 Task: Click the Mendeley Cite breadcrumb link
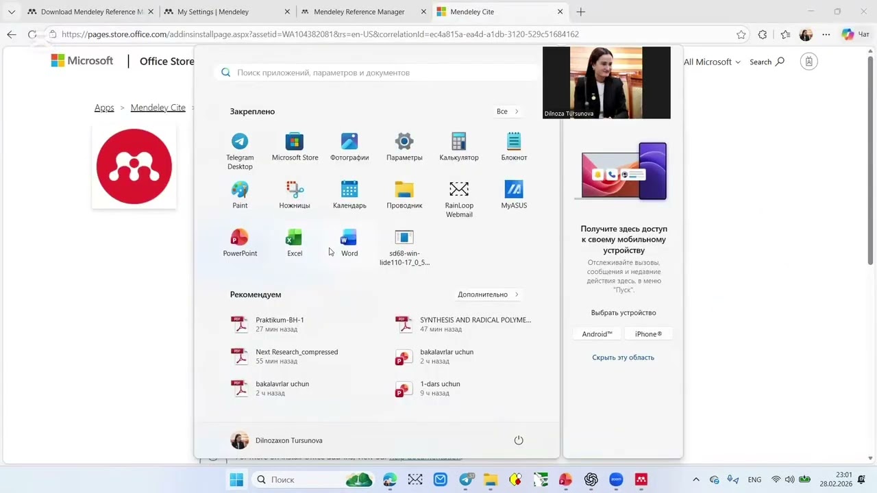158,108
